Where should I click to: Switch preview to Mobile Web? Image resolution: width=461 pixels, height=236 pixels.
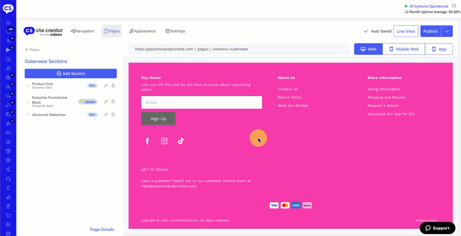click(x=404, y=49)
